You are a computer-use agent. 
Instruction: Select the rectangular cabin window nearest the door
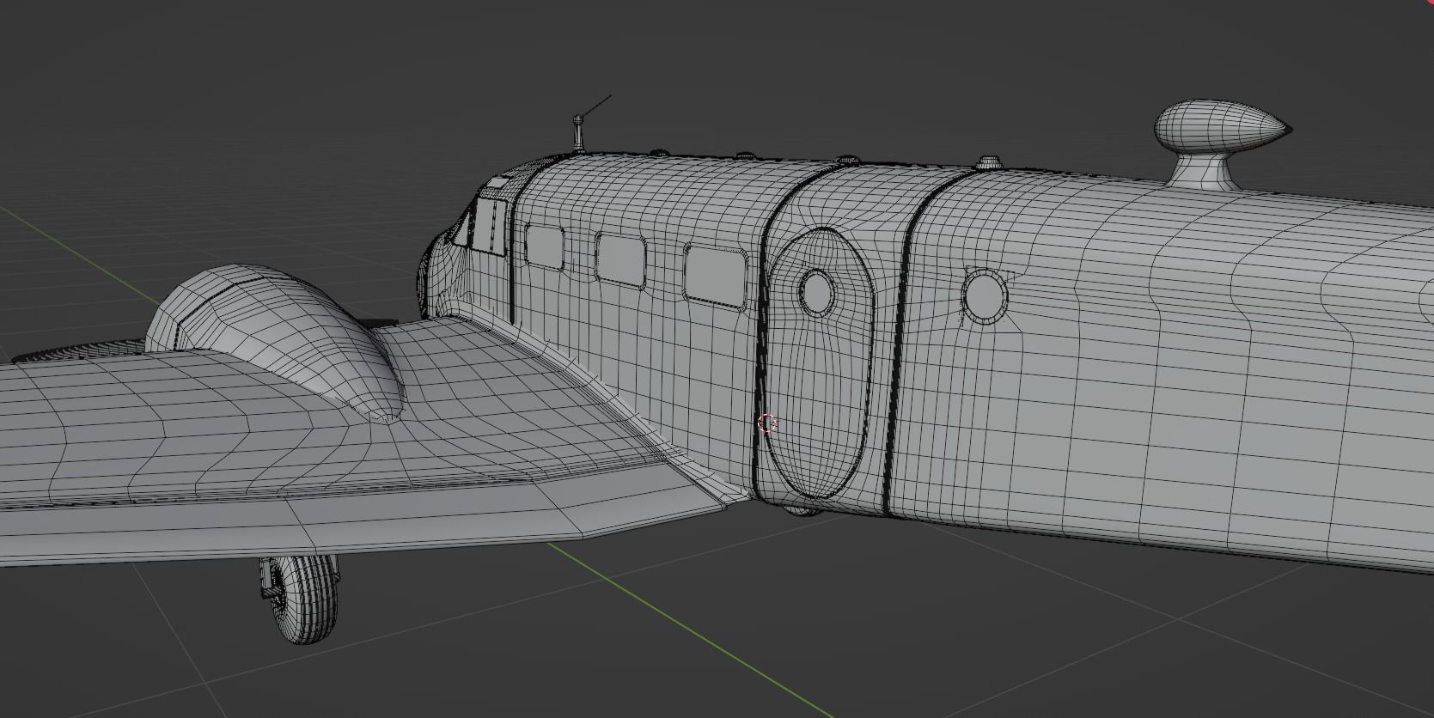[715, 275]
